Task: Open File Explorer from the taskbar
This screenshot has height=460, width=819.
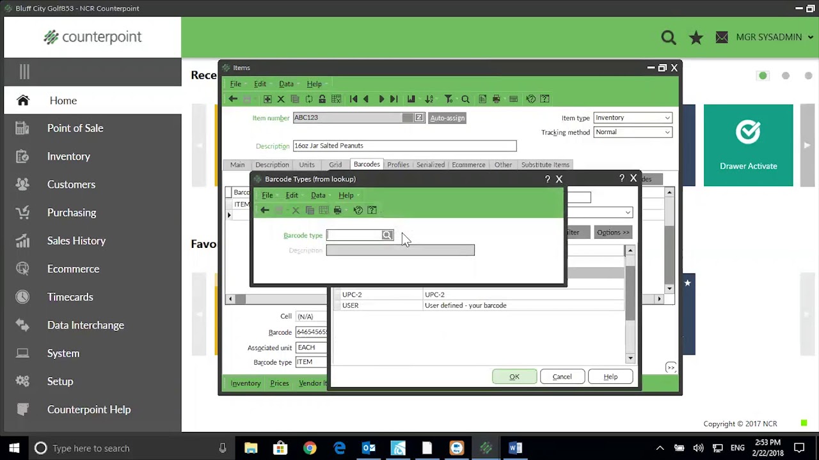Action: coord(251,448)
